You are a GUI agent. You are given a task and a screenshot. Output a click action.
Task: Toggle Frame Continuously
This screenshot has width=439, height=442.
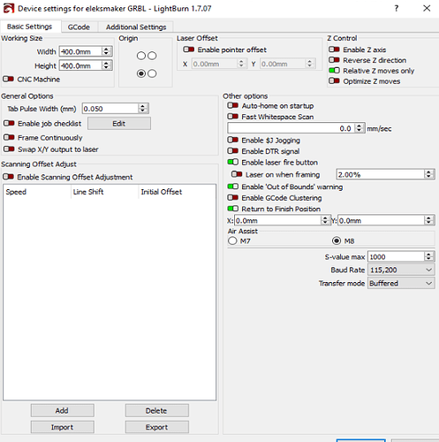(x=9, y=137)
